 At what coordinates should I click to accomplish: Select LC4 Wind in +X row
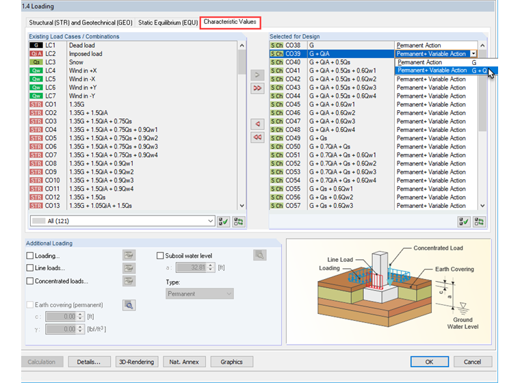[133, 70]
